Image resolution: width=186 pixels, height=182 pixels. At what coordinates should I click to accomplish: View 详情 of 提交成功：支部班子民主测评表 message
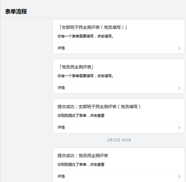pyautogui.click(x=61, y=128)
